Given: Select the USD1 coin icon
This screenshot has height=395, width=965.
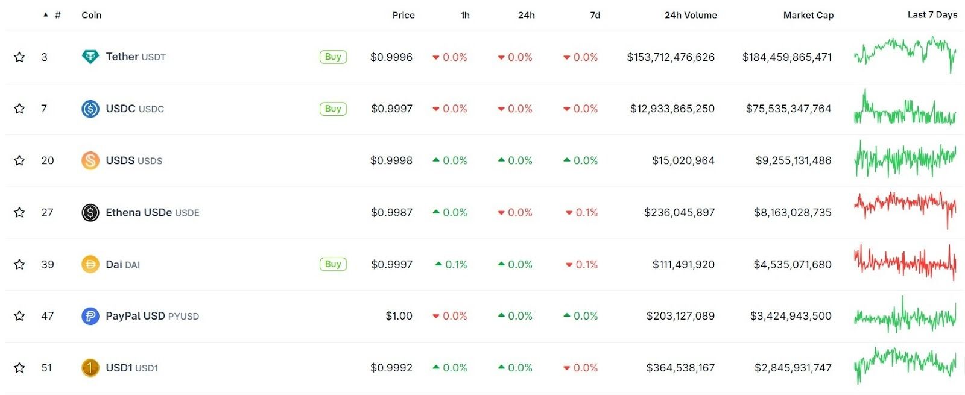Looking at the screenshot, I should (x=90, y=367).
